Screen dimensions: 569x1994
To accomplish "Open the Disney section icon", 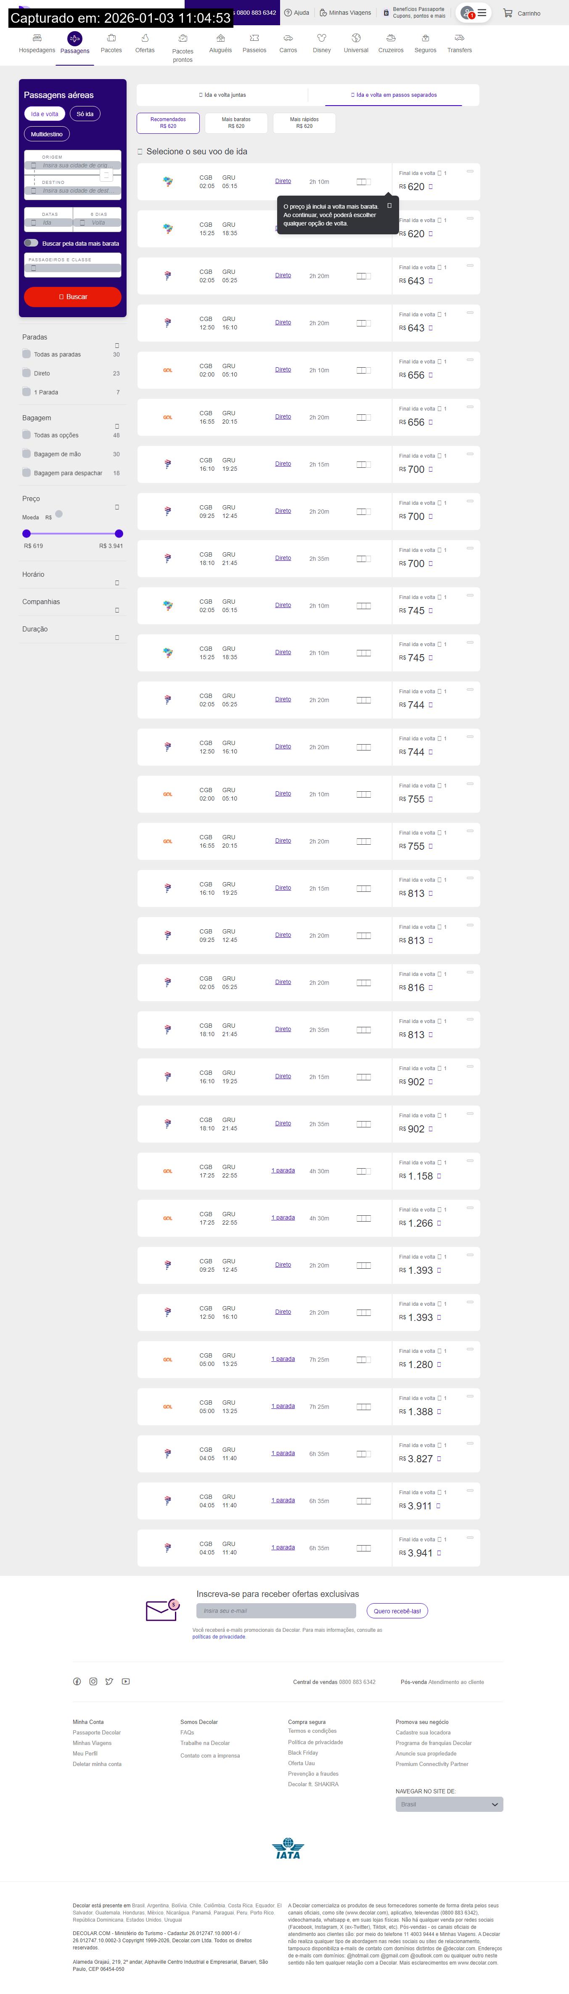I will 321,38.
